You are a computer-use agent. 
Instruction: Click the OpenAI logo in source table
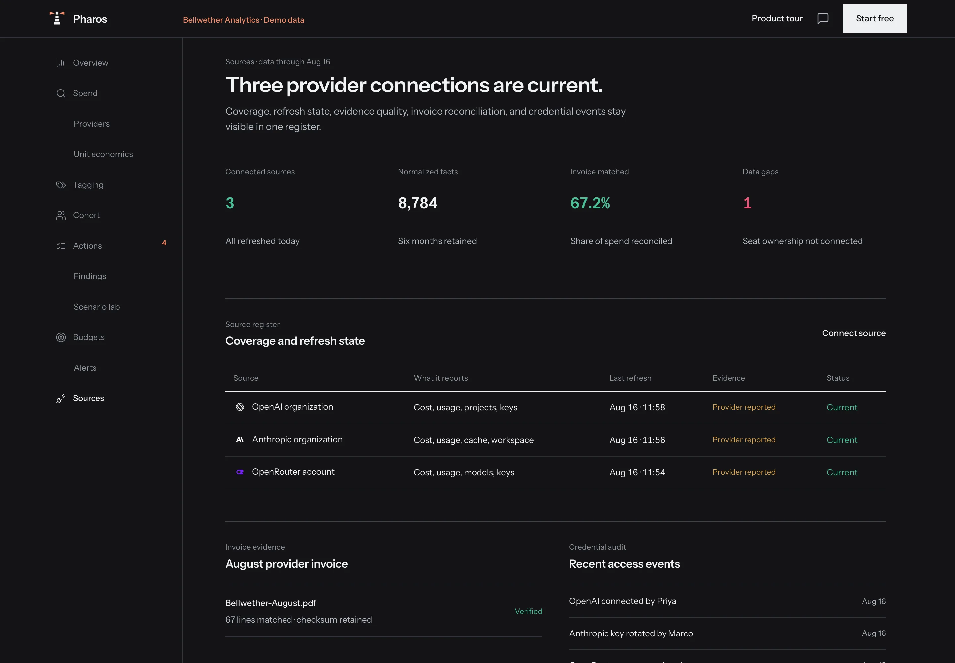click(x=240, y=407)
